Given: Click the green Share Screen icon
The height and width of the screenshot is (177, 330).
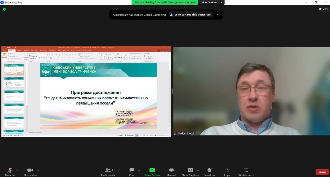Looking at the screenshot, I should [152, 170].
